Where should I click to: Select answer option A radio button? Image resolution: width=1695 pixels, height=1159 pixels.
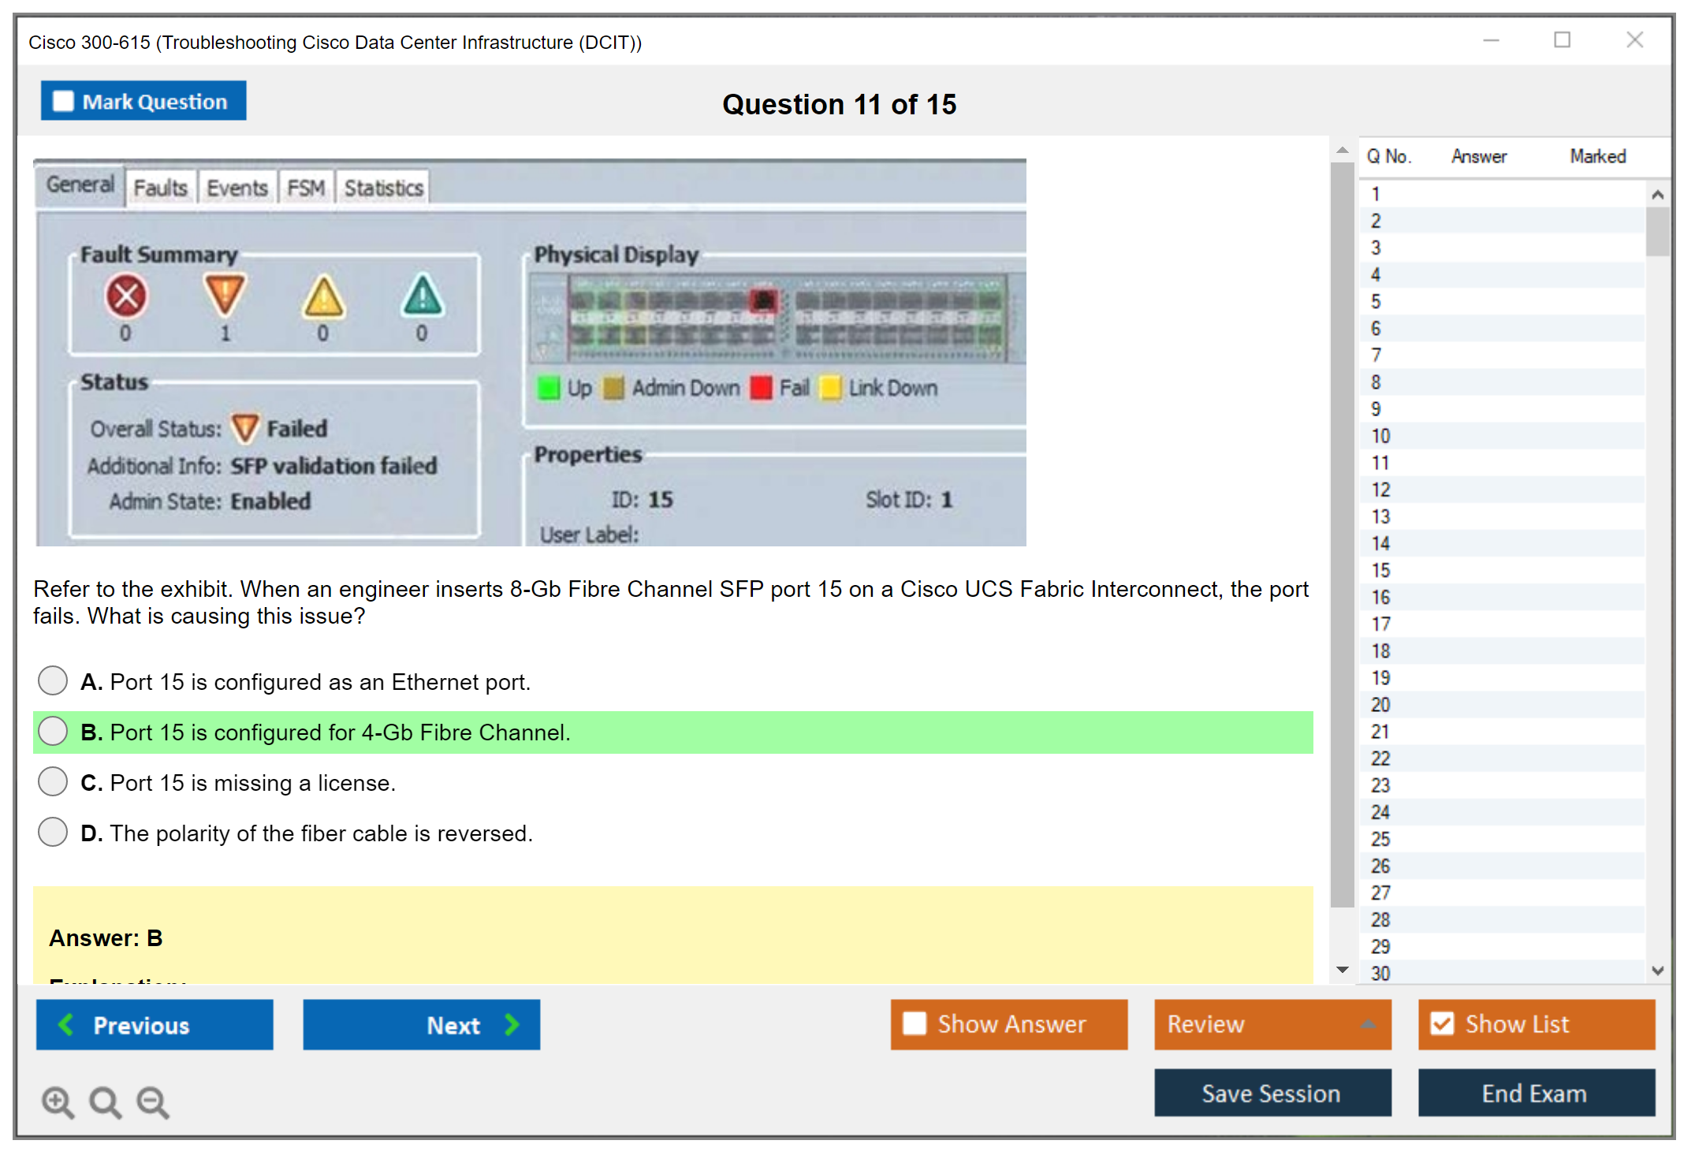coord(53,680)
